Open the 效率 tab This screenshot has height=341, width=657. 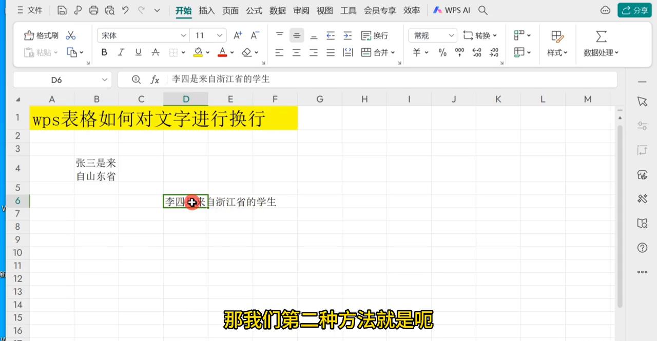[412, 10]
